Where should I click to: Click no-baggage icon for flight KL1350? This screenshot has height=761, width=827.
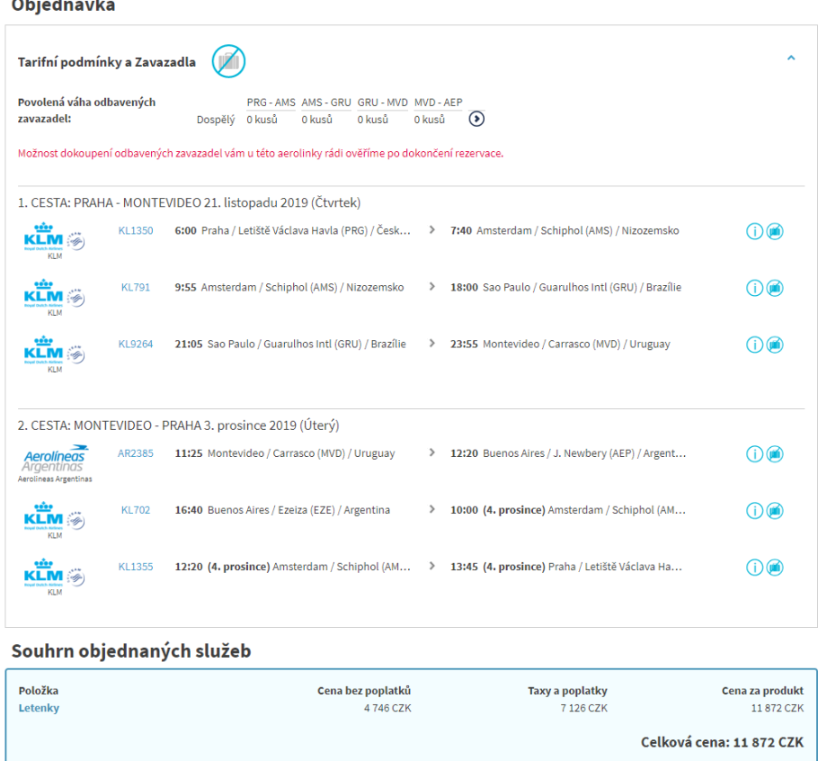(x=775, y=231)
